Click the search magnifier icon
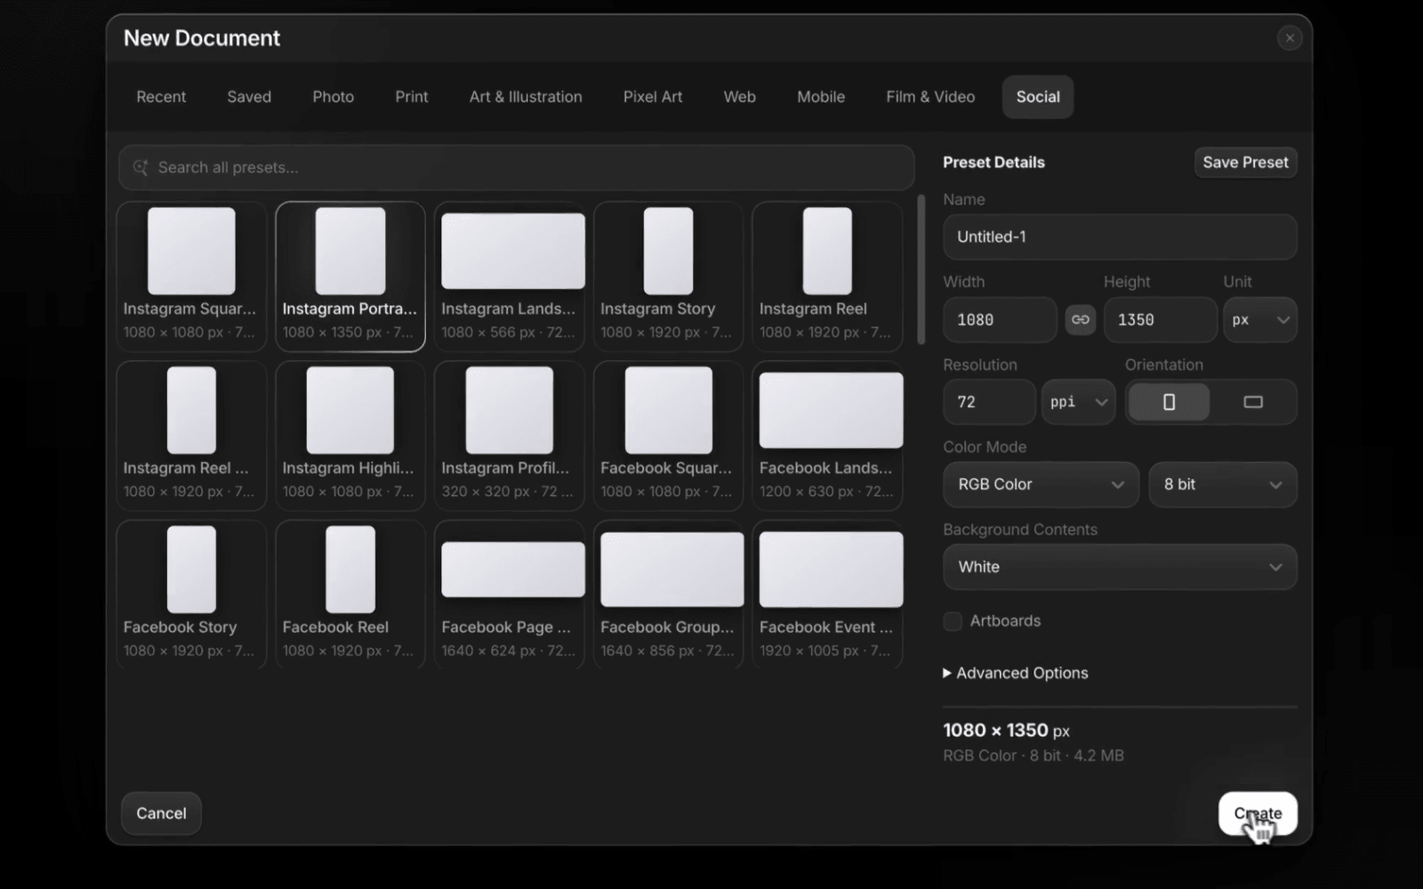Viewport: 1423px width, 889px height. tap(141, 167)
